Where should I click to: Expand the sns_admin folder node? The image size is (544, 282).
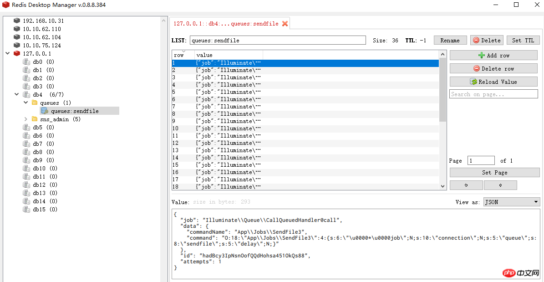[x=25, y=119]
